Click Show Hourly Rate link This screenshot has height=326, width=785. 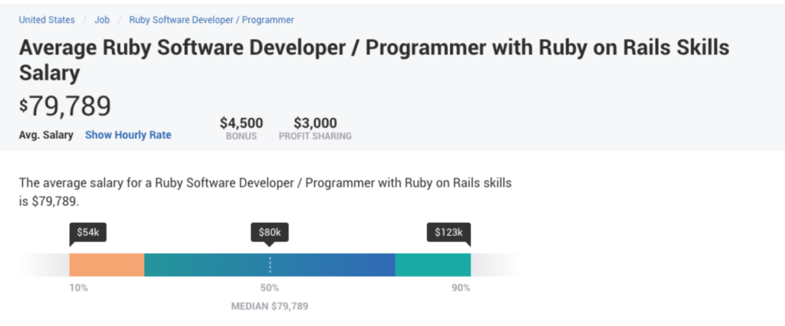(128, 135)
